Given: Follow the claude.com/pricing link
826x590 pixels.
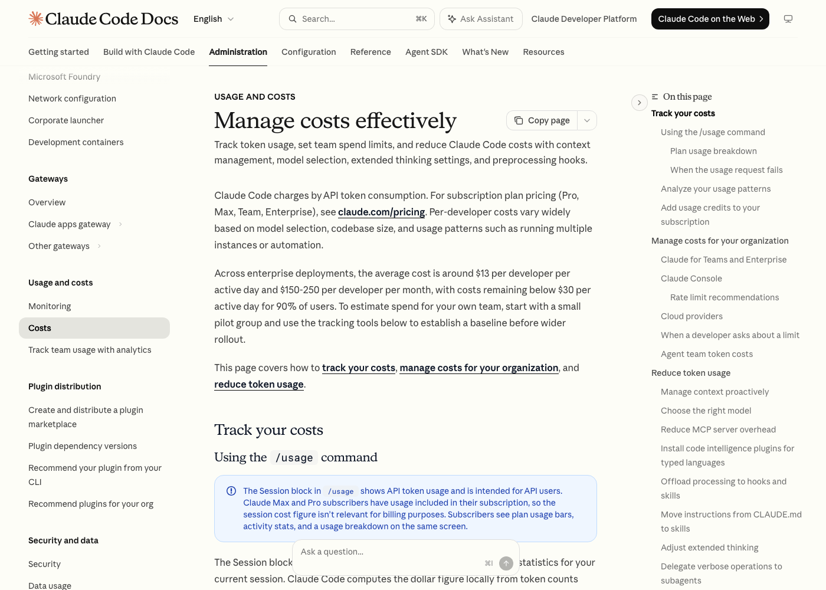Looking at the screenshot, I should (381, 212).
